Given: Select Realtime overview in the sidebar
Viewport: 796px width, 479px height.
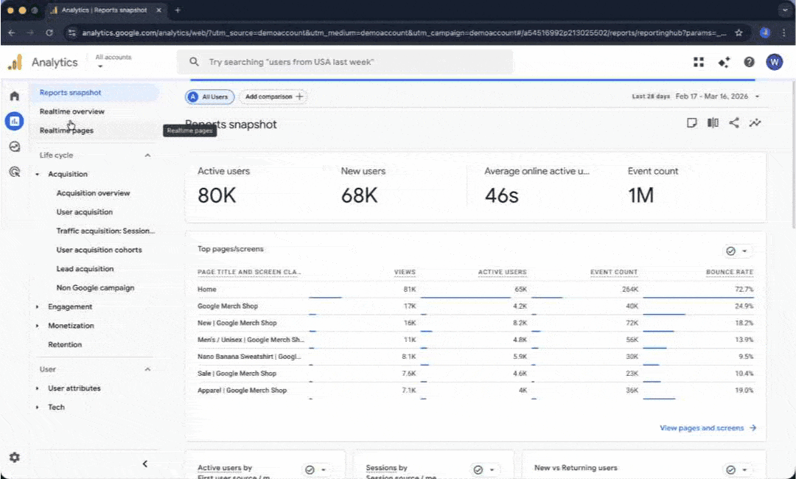Looking at the screenshot, I should pyautogui.click(x=72, y=111).
